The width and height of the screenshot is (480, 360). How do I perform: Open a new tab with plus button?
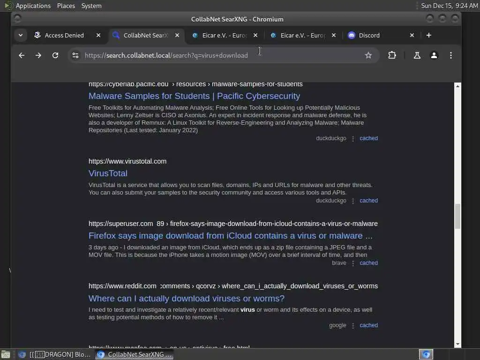[x=428, y=35]
